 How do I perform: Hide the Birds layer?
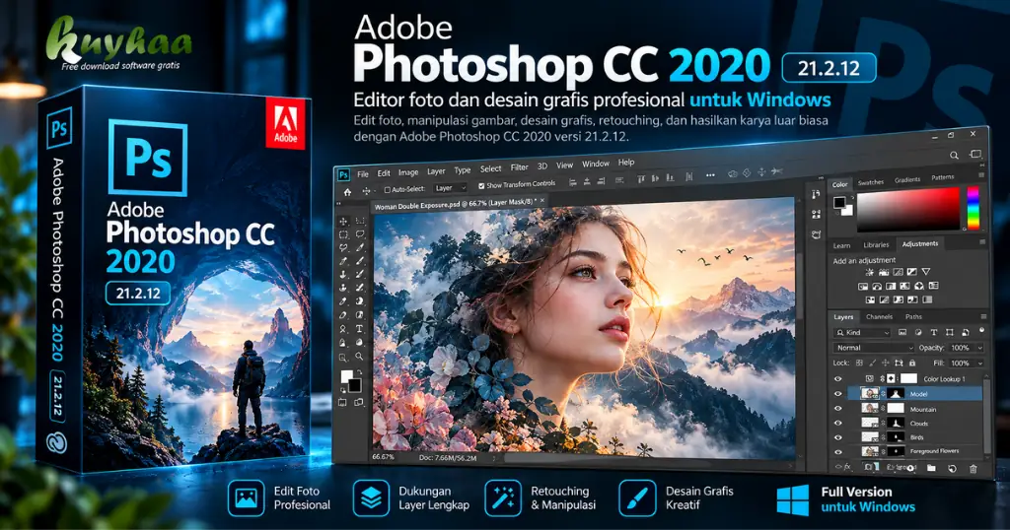tap(838, 437)
